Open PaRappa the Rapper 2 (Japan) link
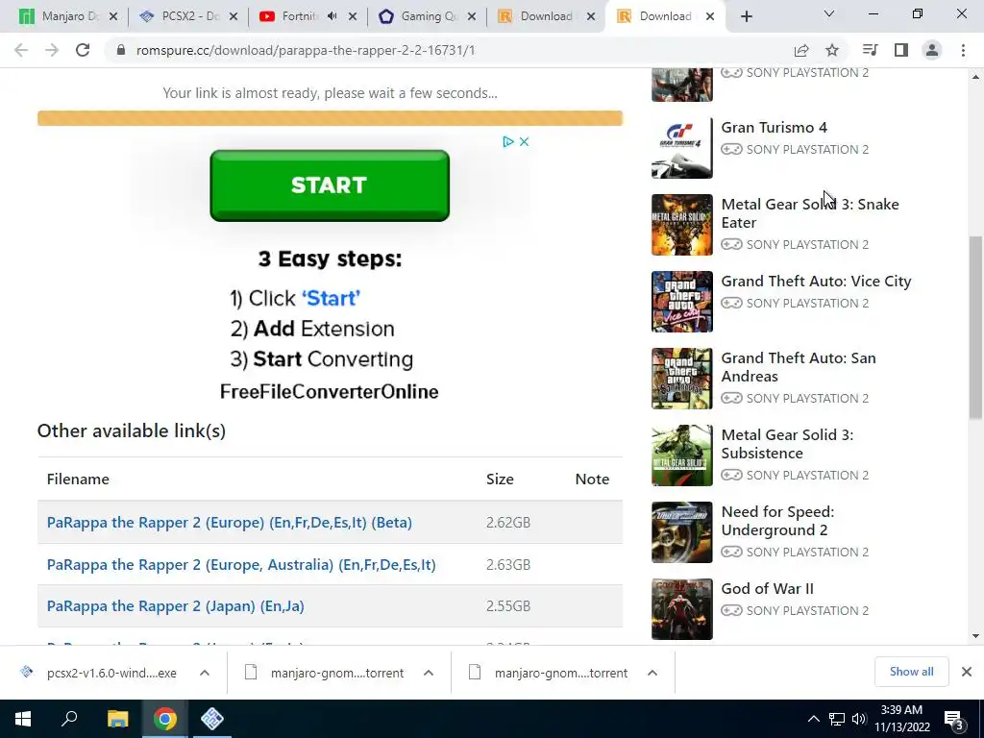Screen dimensions: 984x738 click(x=175, y=605)
